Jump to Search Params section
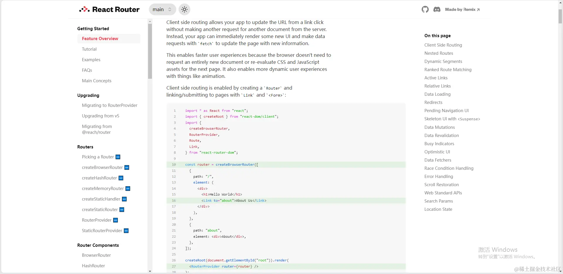 tap(438, 201)
